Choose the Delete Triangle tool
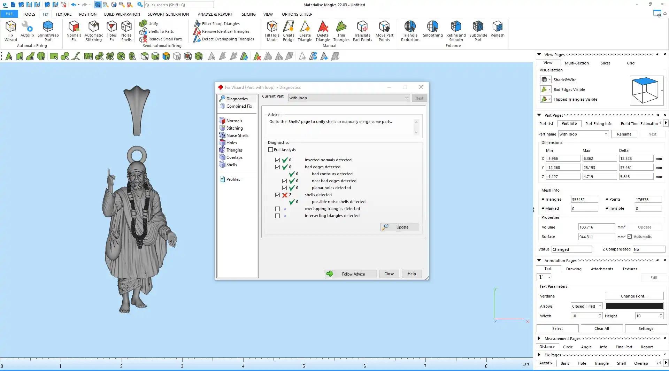Screen dimensions: 669x371 [323, 31]
